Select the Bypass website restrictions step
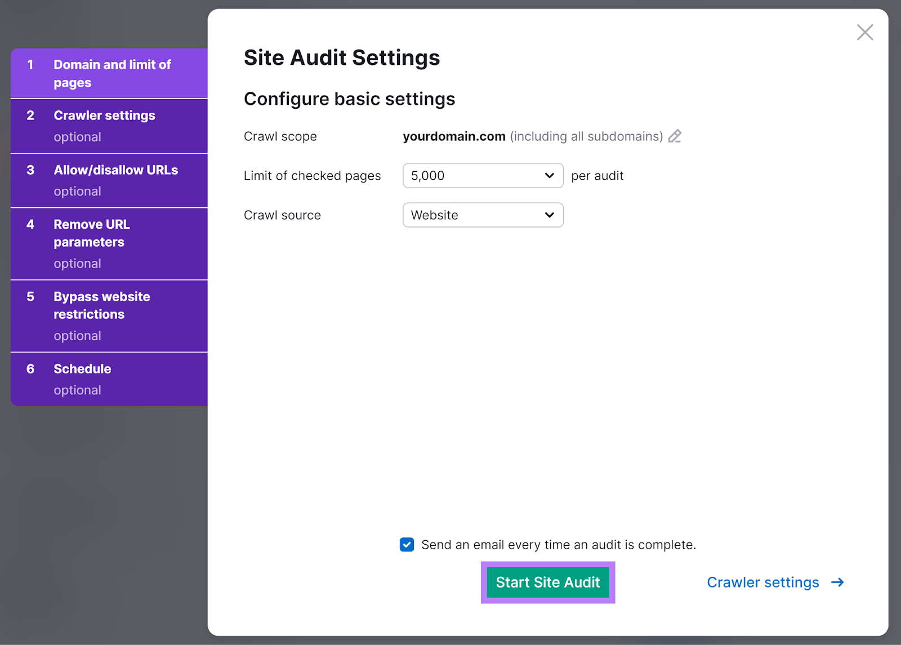 tap(109, 315)
